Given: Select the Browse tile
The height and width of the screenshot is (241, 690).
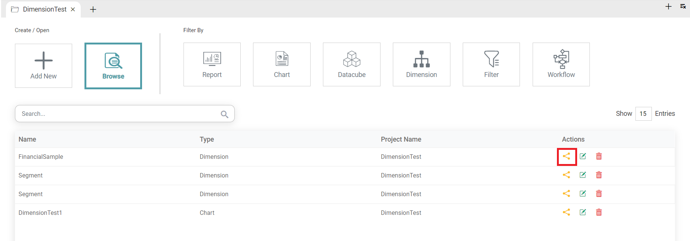Looking at the screenshot, I should [x=113, y=66].
